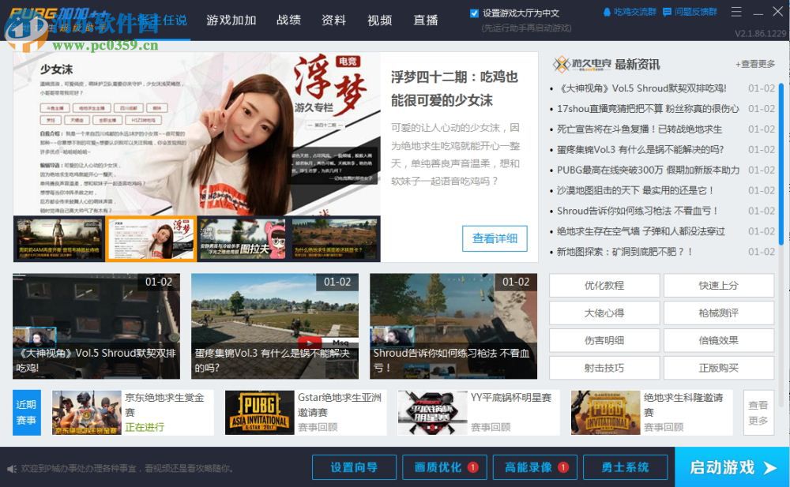Switch to the 视频 tab
Image resolution: width=790 pixels, height=487 pixels.
pyautogui.click(x=379, y=21)
